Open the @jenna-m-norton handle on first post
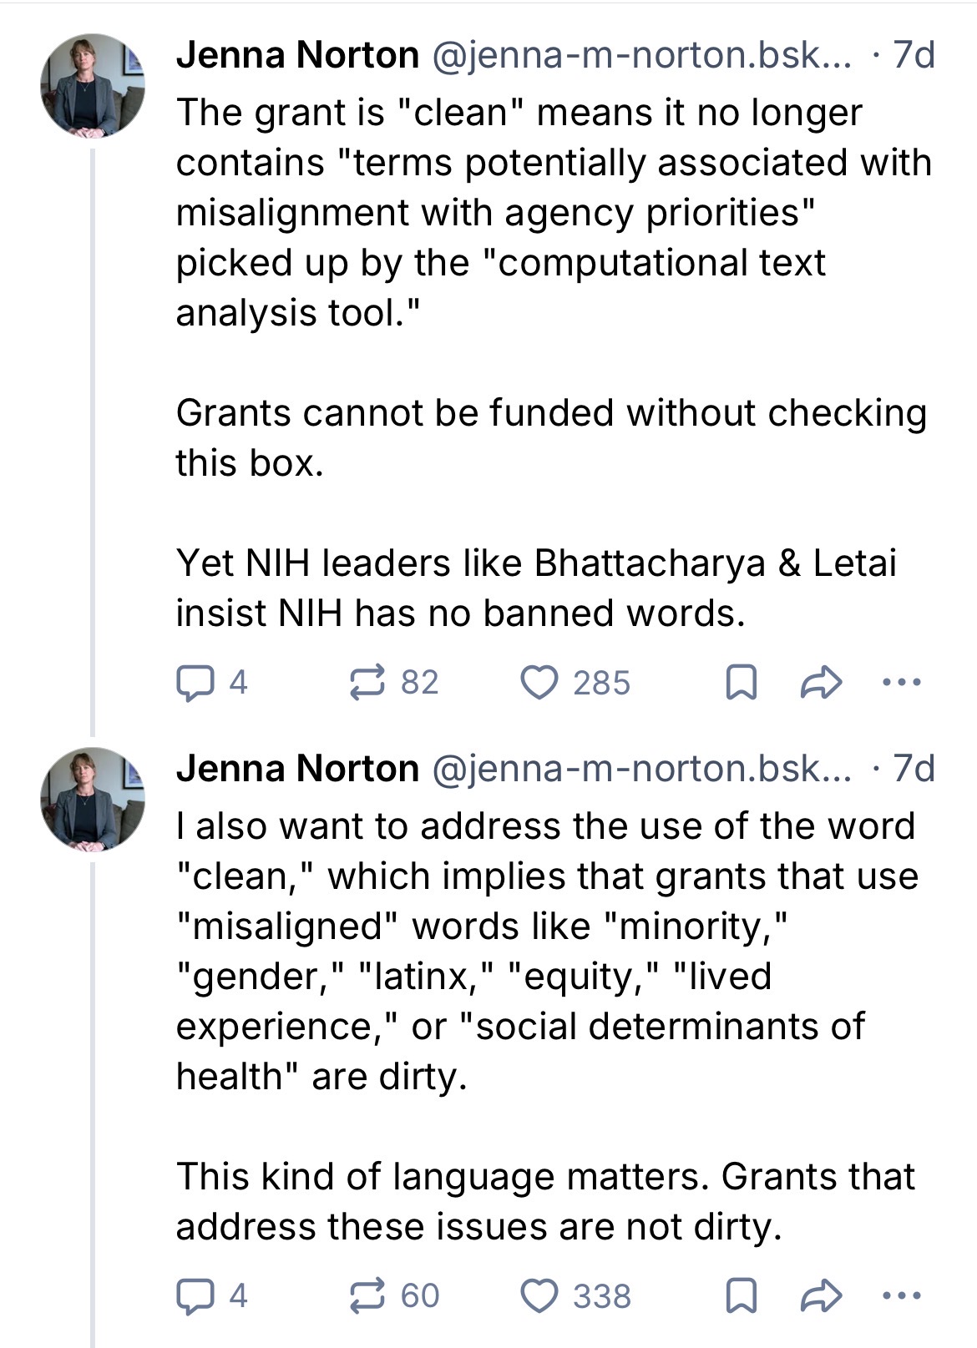 pos(641,55)
